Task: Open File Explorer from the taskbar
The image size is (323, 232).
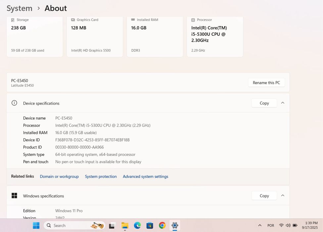Action: tap(125, 226)
